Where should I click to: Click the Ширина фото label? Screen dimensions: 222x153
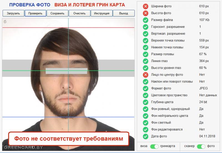tap(161, 6)
